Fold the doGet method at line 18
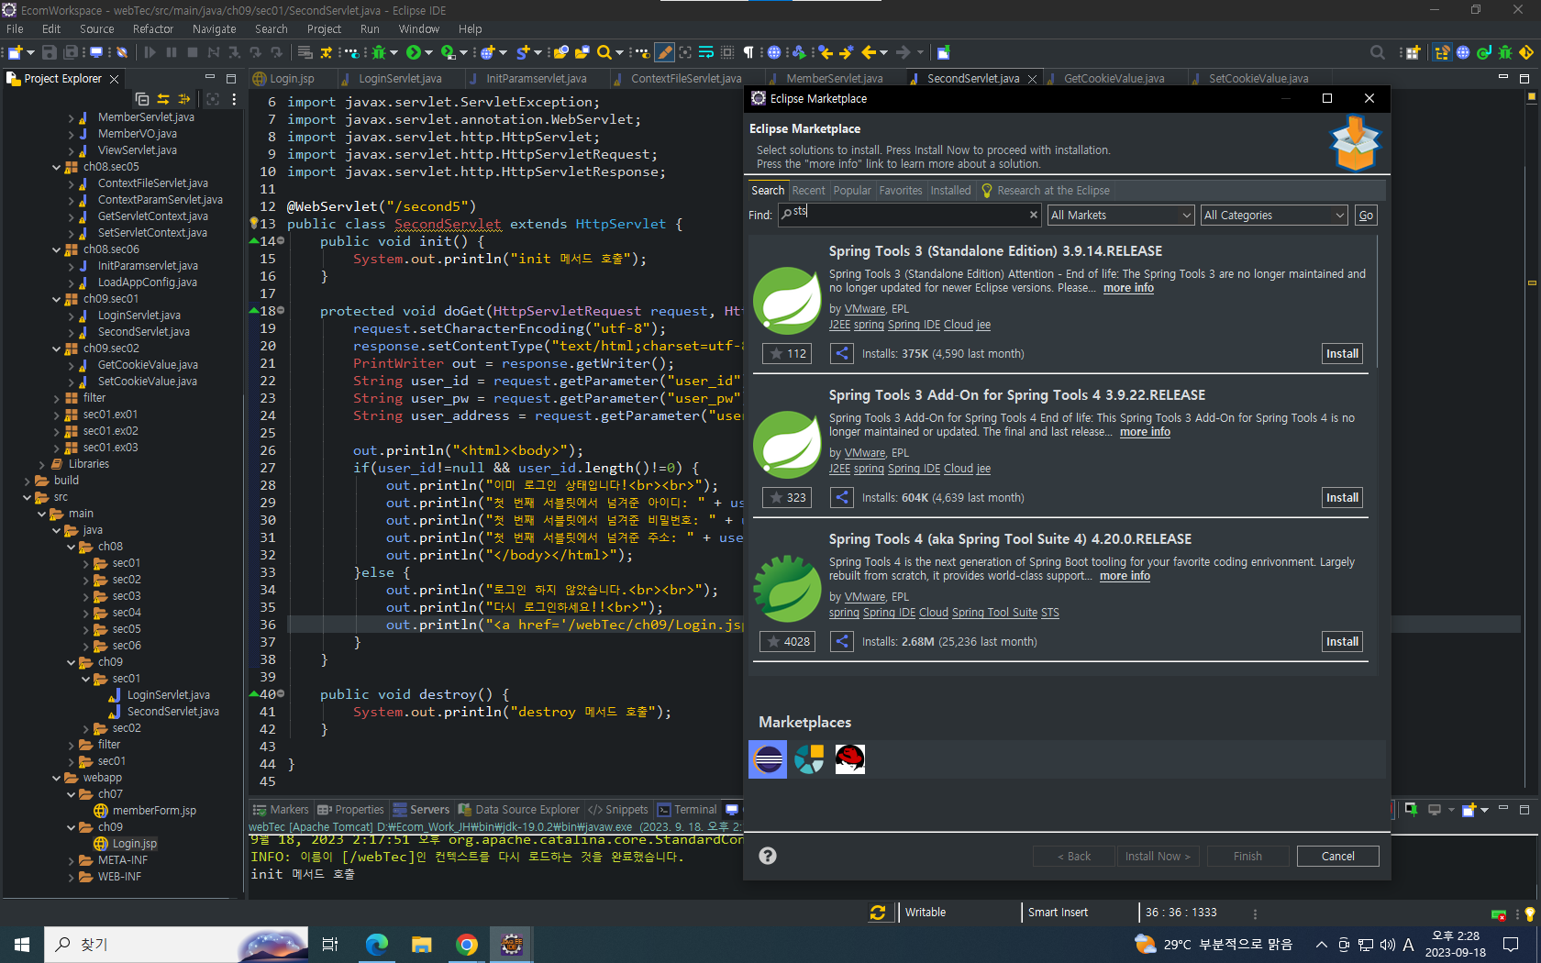This screenshot has height=963, width=1541. [282, 311]
